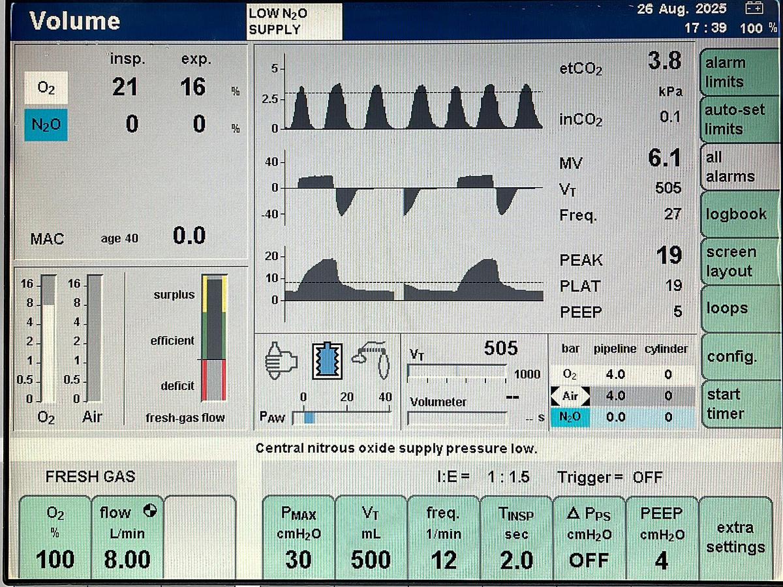Tap the measured PEEP value 5
Screen dimensions: 783x587
point(677,312)
